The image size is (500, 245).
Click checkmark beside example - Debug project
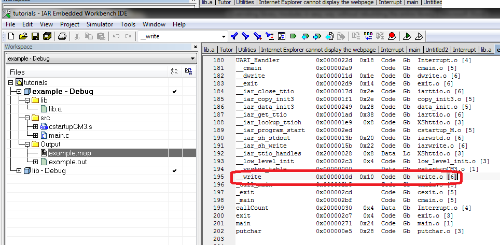(174, 92)
